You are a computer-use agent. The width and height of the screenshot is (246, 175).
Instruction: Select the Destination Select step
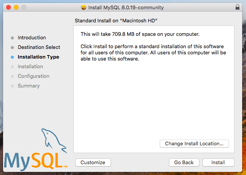(39, 47)
